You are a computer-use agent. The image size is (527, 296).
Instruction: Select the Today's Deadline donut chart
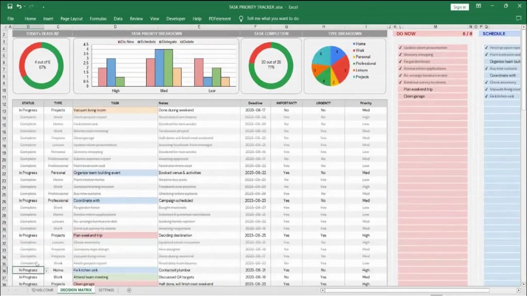(x=41, y=65)
